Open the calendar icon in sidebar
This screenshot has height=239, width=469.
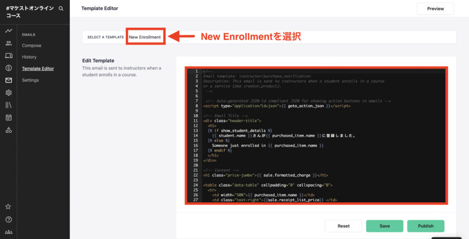coord(9,118)
